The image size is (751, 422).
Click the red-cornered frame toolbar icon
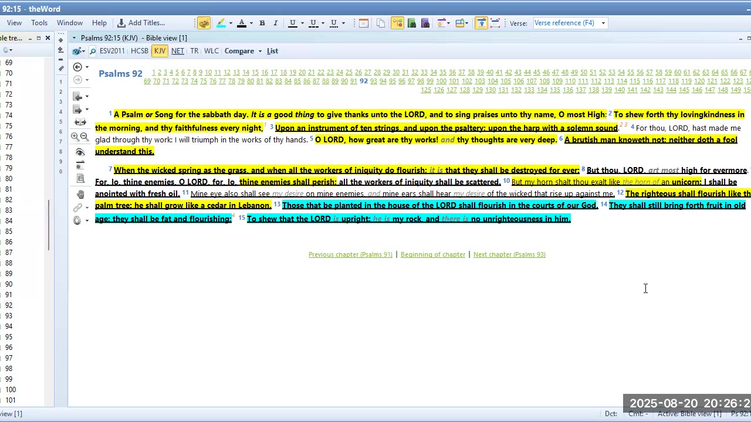tap(495, 23)
